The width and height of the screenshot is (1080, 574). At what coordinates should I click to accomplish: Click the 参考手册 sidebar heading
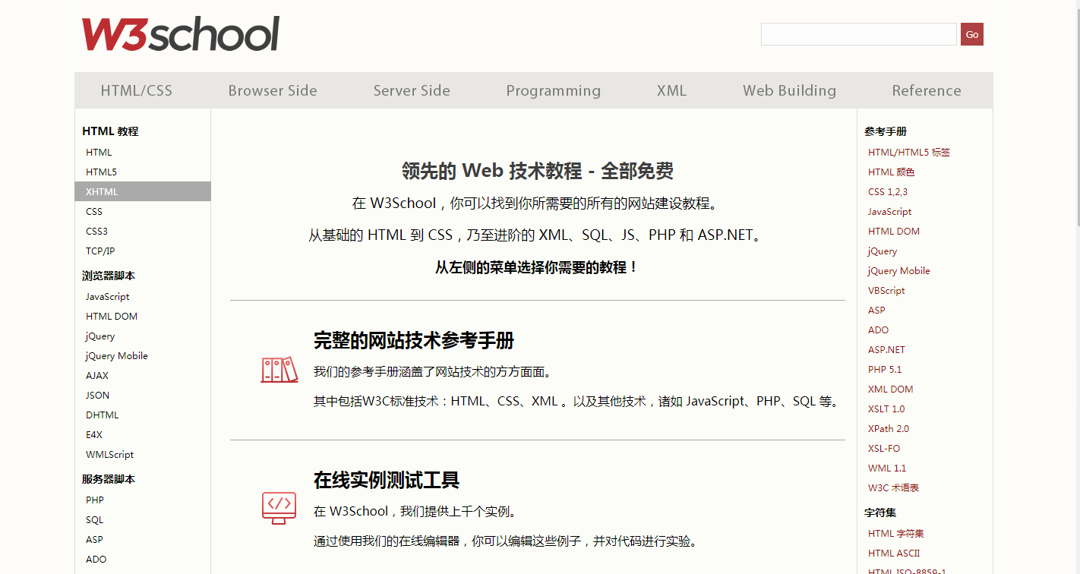tap(886, 131)
